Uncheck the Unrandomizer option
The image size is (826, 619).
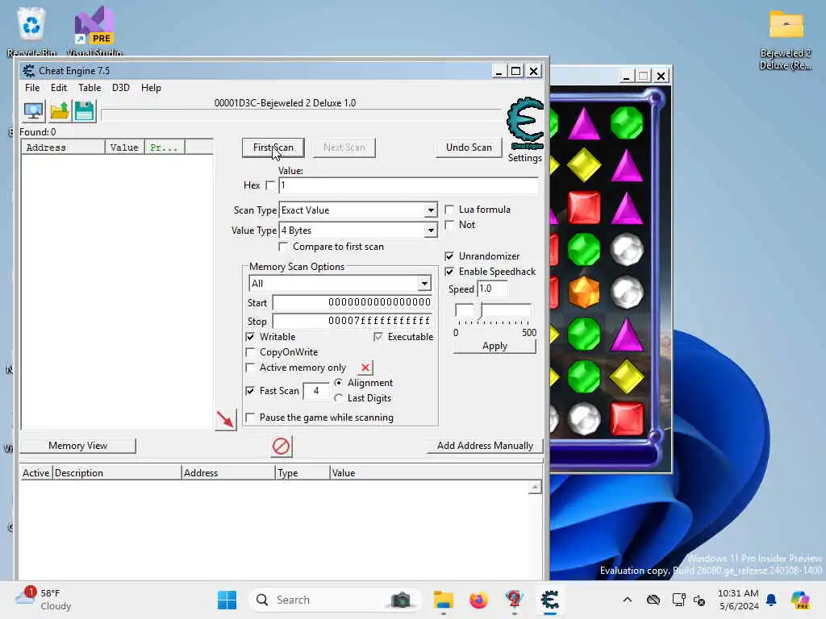pos(449,256)
